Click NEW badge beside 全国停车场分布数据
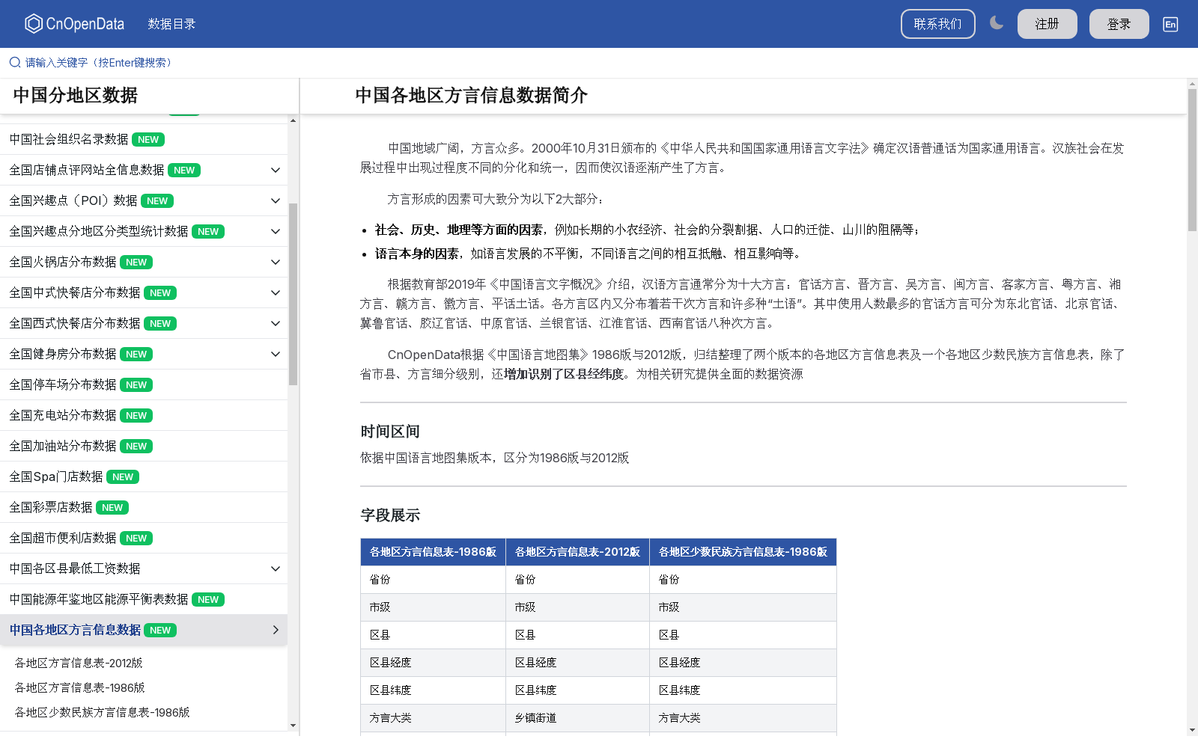 pos(136,385)
